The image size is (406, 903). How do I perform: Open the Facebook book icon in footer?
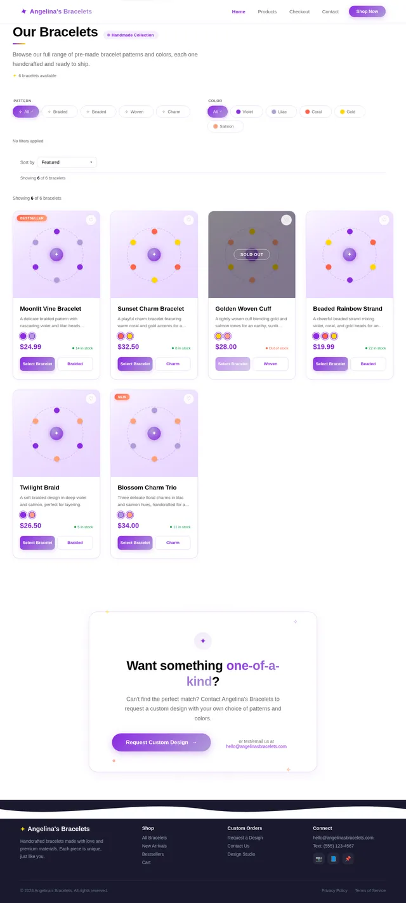click(x=333, y=859)
